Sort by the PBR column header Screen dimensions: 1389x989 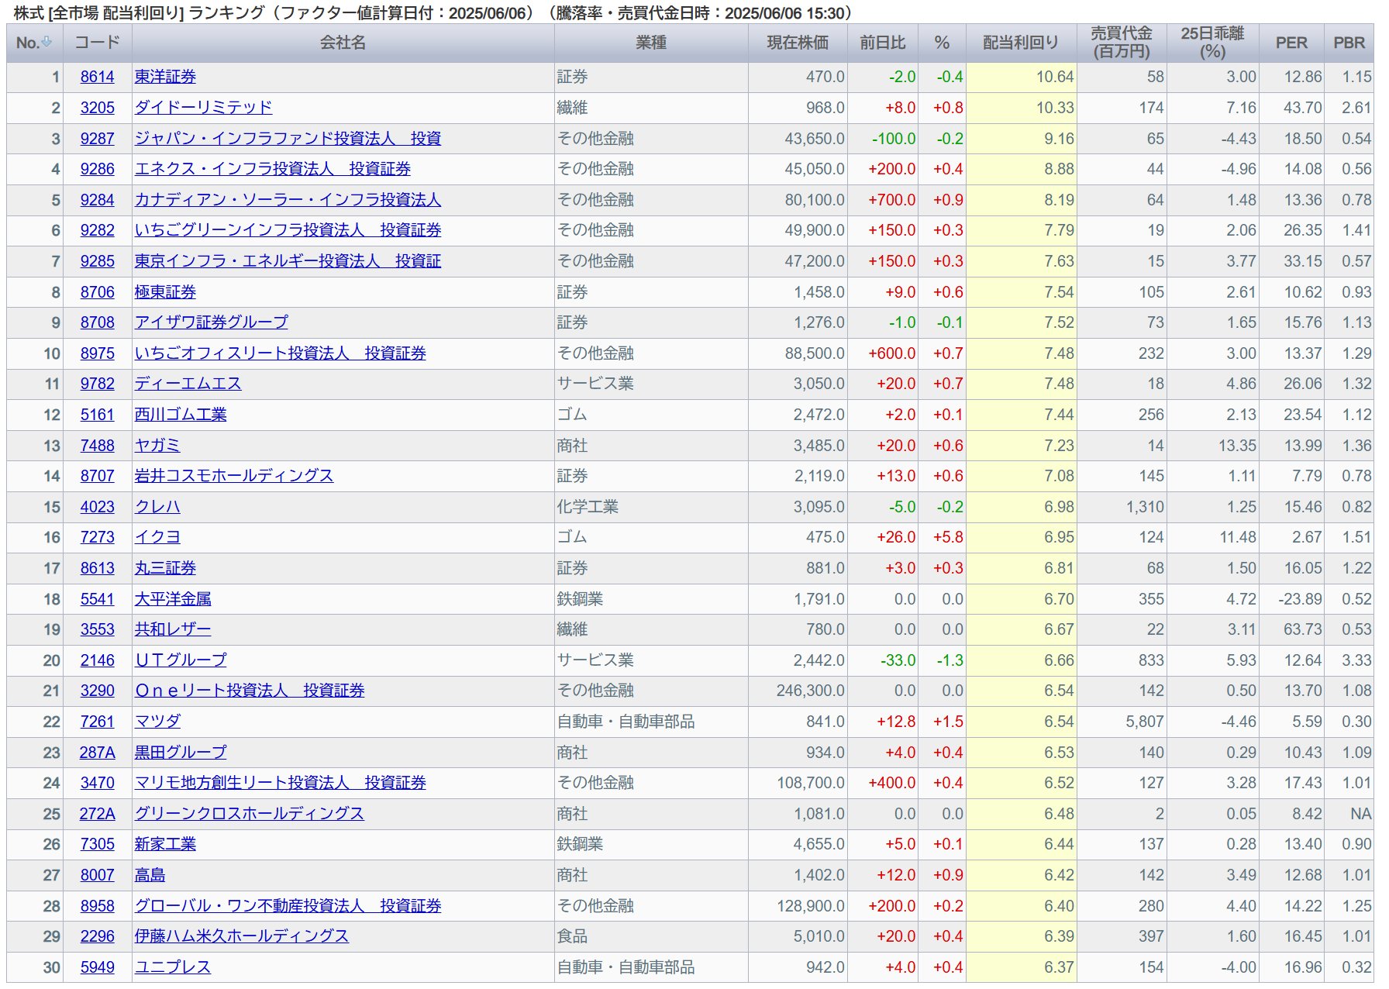[x=1349, y=43]
